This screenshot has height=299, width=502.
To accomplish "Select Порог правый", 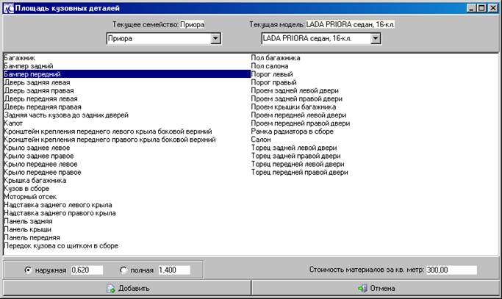I will click(273, 82).
